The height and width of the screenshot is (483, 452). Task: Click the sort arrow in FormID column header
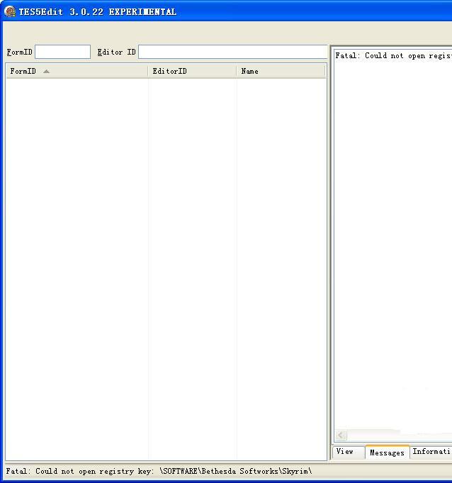point(47,71)
